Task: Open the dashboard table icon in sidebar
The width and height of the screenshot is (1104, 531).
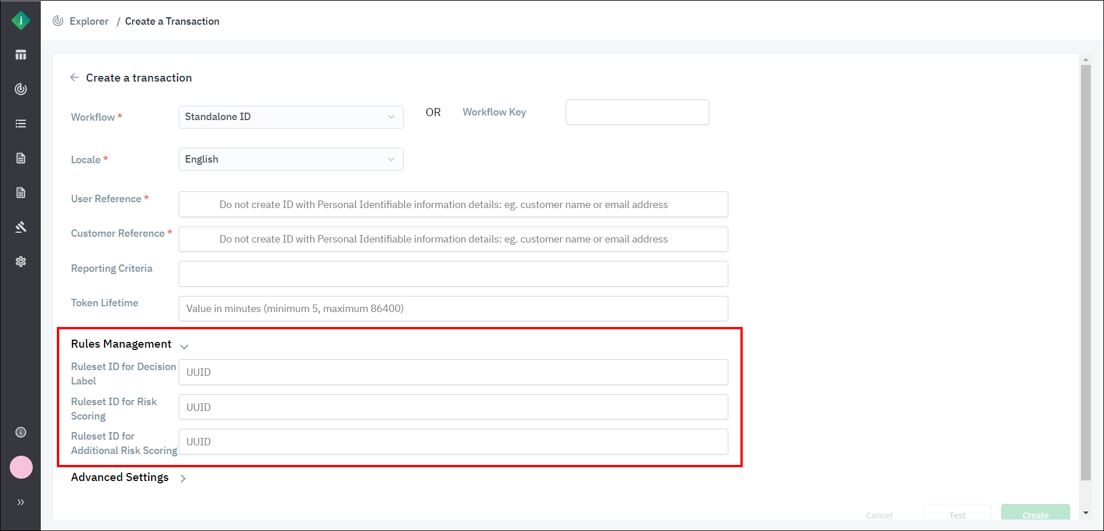Action: tap(21, 55)
